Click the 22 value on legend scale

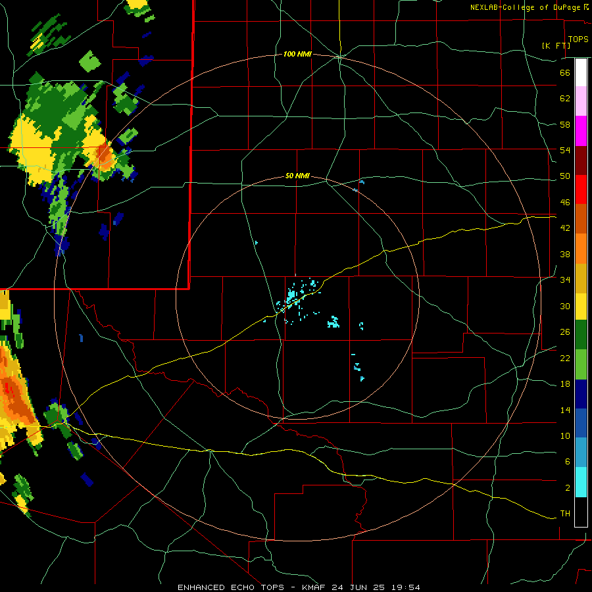565,358
